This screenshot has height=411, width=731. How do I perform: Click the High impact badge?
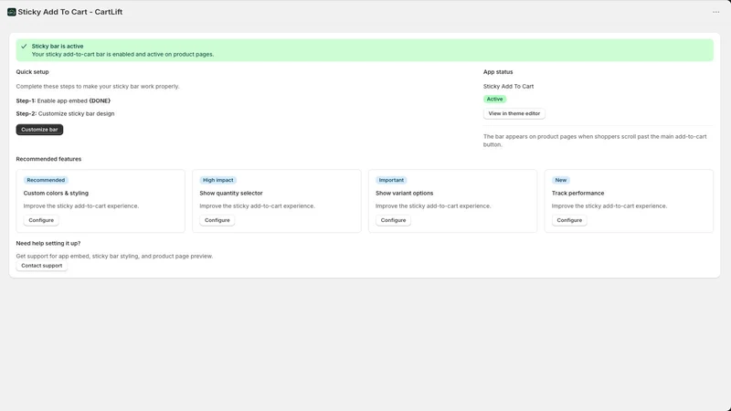(x=217, y=180)
